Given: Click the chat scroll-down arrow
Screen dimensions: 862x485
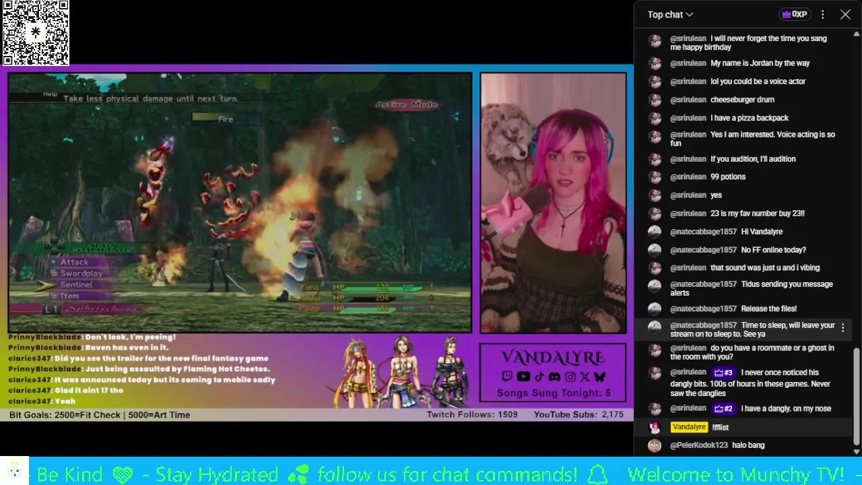Looking at the screenshot, I should point(857,452).
